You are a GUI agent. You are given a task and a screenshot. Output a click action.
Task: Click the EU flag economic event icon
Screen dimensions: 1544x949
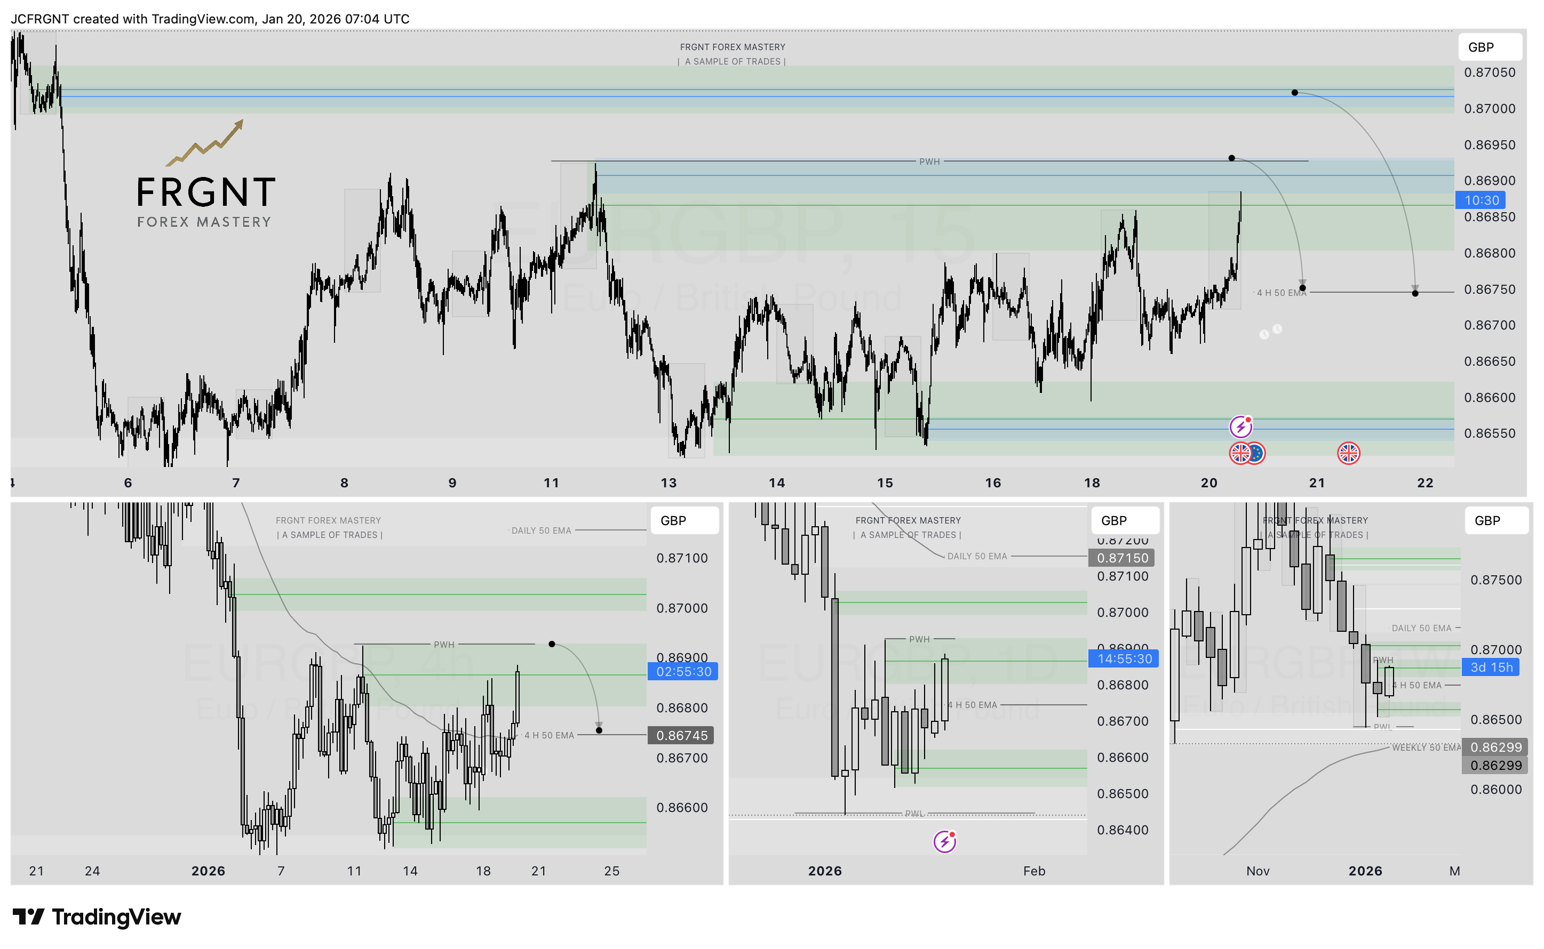click(1256, 453)
